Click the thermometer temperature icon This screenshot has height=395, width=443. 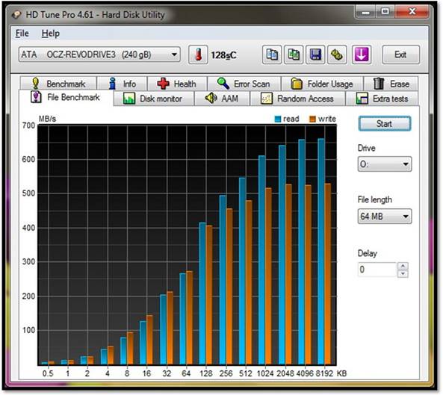click(198, 55)
